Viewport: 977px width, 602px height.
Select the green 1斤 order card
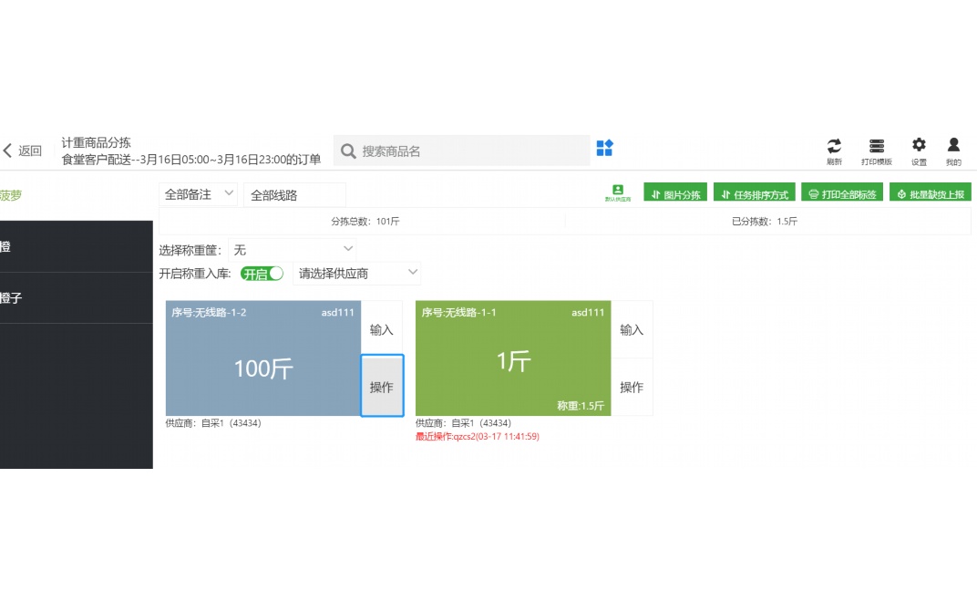pyautogui.click(x=513, y=358)
